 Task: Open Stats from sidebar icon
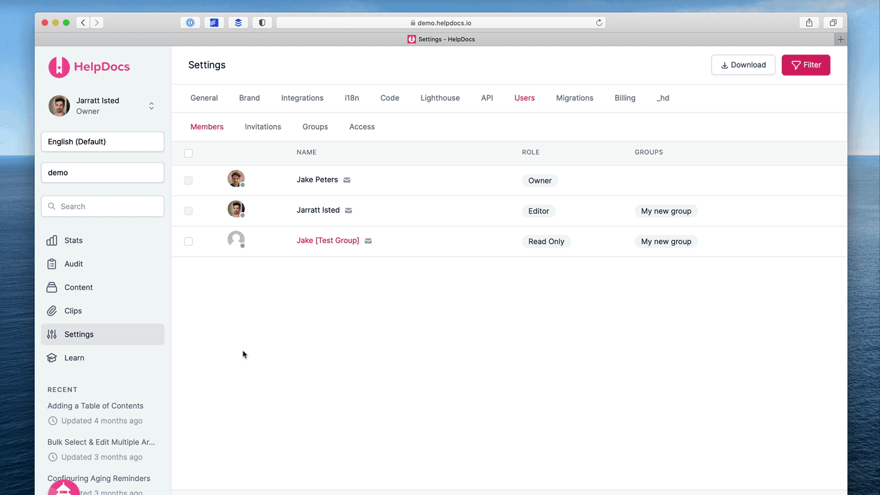tap(52, 240)
